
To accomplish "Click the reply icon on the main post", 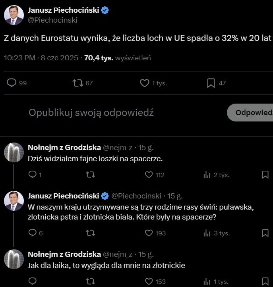I will pyautogui.click(x=12, y=83).
